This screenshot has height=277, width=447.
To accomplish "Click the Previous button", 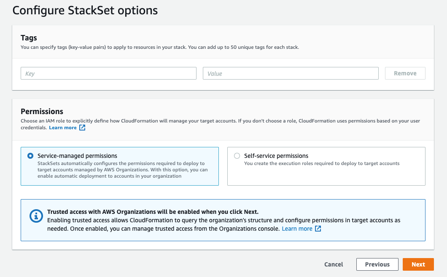I will [x=377, y=264].
